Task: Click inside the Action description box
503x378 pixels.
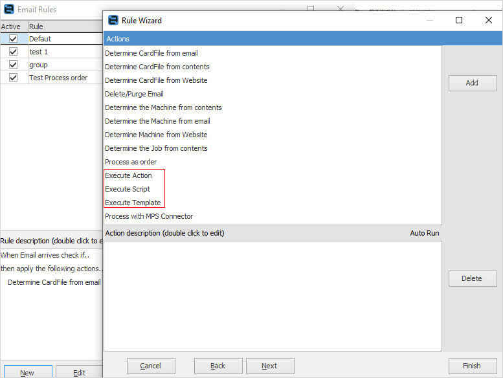Action: coord(273,296)
